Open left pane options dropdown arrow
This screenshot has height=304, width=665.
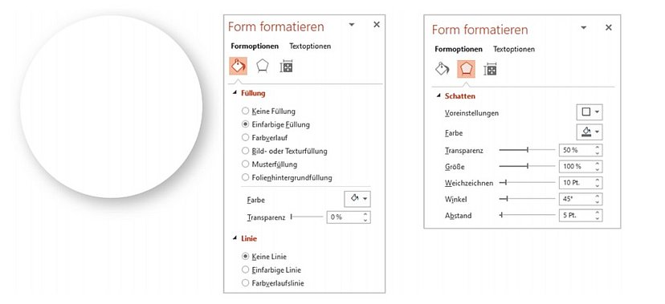(351, 25)
